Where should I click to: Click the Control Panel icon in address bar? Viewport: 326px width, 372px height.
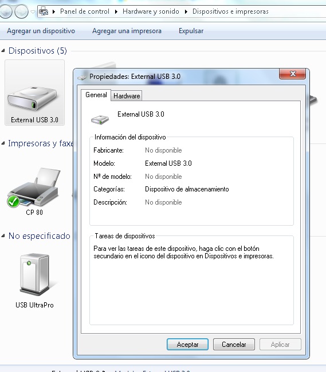coord(44,11)
